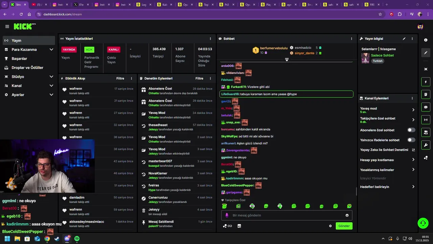Screen dimensions: 433x244
Task: Collapse chat leaderboard with double arrow
Action: coord(287,60)
